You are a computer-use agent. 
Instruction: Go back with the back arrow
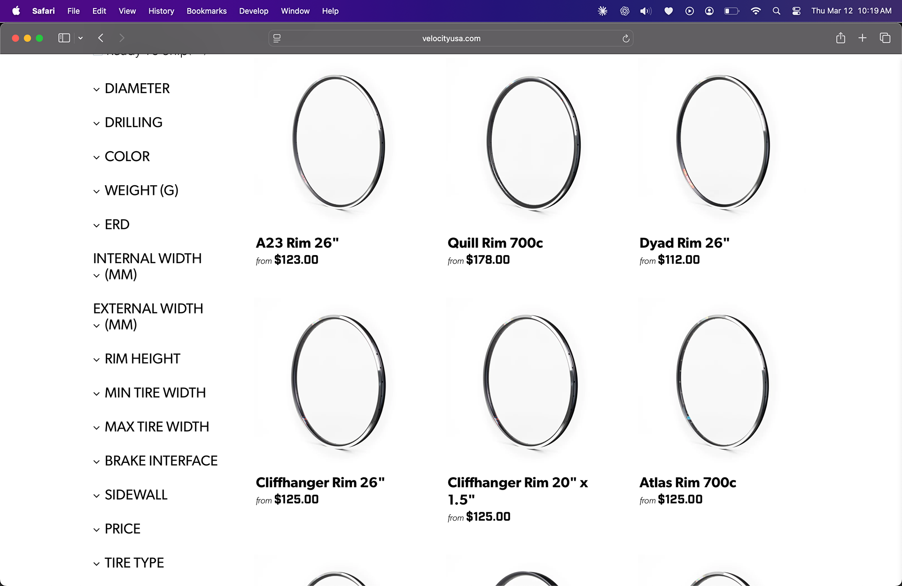[x=101, y=38]
